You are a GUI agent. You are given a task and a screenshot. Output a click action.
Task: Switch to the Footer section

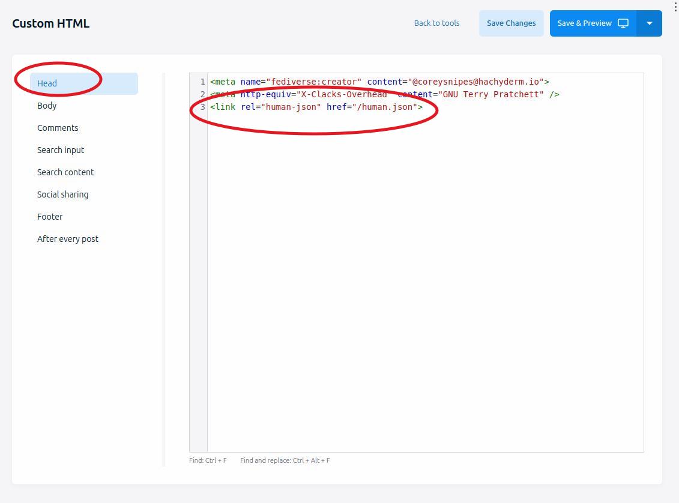pos(50,217)
